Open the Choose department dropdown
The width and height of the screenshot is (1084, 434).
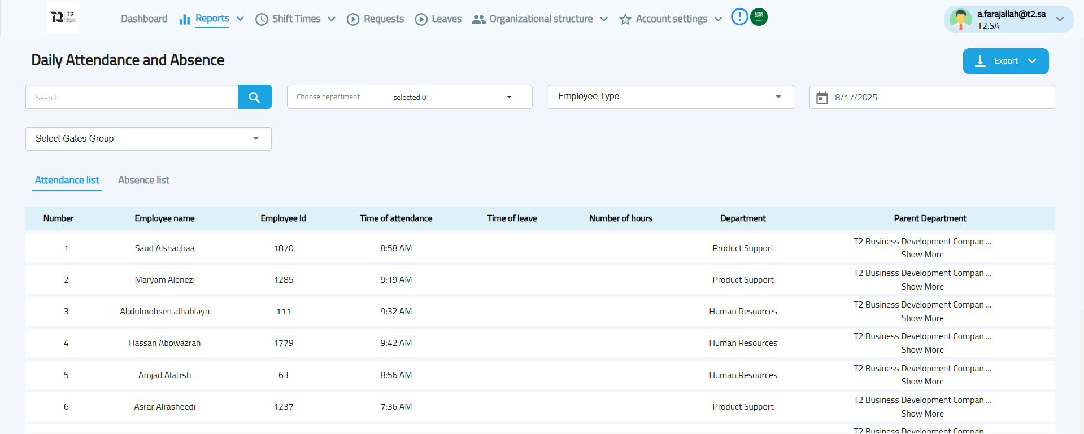point(410,97)
